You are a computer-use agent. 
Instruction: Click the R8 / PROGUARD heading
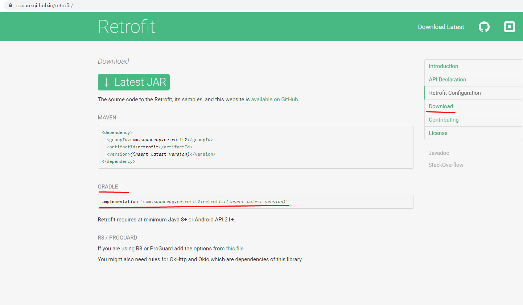pos(118,238)
